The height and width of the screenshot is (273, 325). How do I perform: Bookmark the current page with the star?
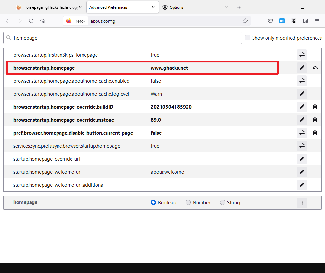click(245, 21)
